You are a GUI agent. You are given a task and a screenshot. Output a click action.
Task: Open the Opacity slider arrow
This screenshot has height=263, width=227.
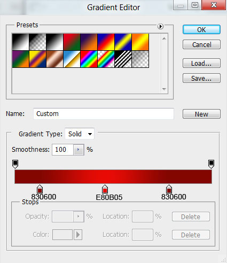point(79,216)
